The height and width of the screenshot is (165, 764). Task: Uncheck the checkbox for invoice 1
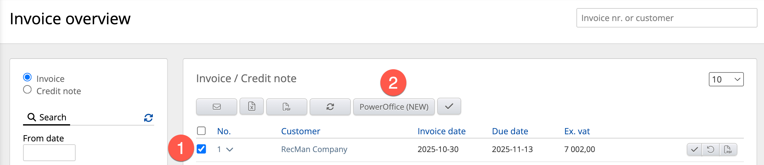201,149
